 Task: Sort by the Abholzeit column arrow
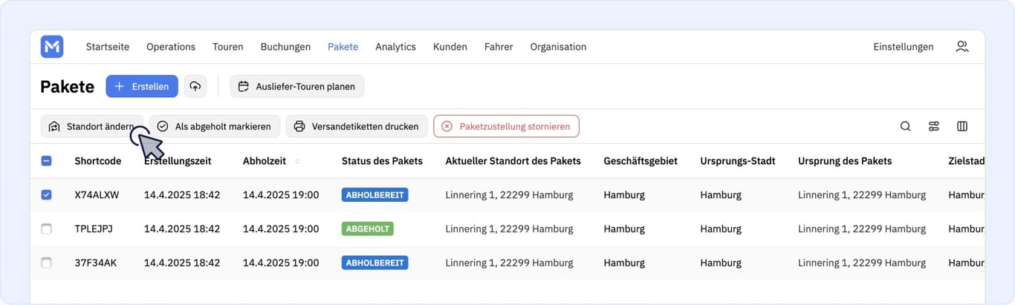(297, 161)
